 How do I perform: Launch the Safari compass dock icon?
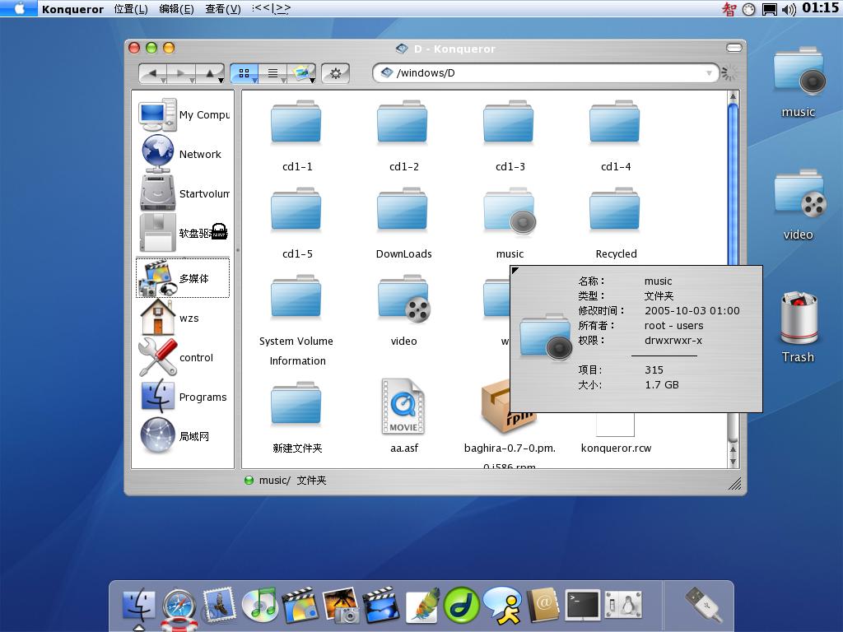pos(179,608)
